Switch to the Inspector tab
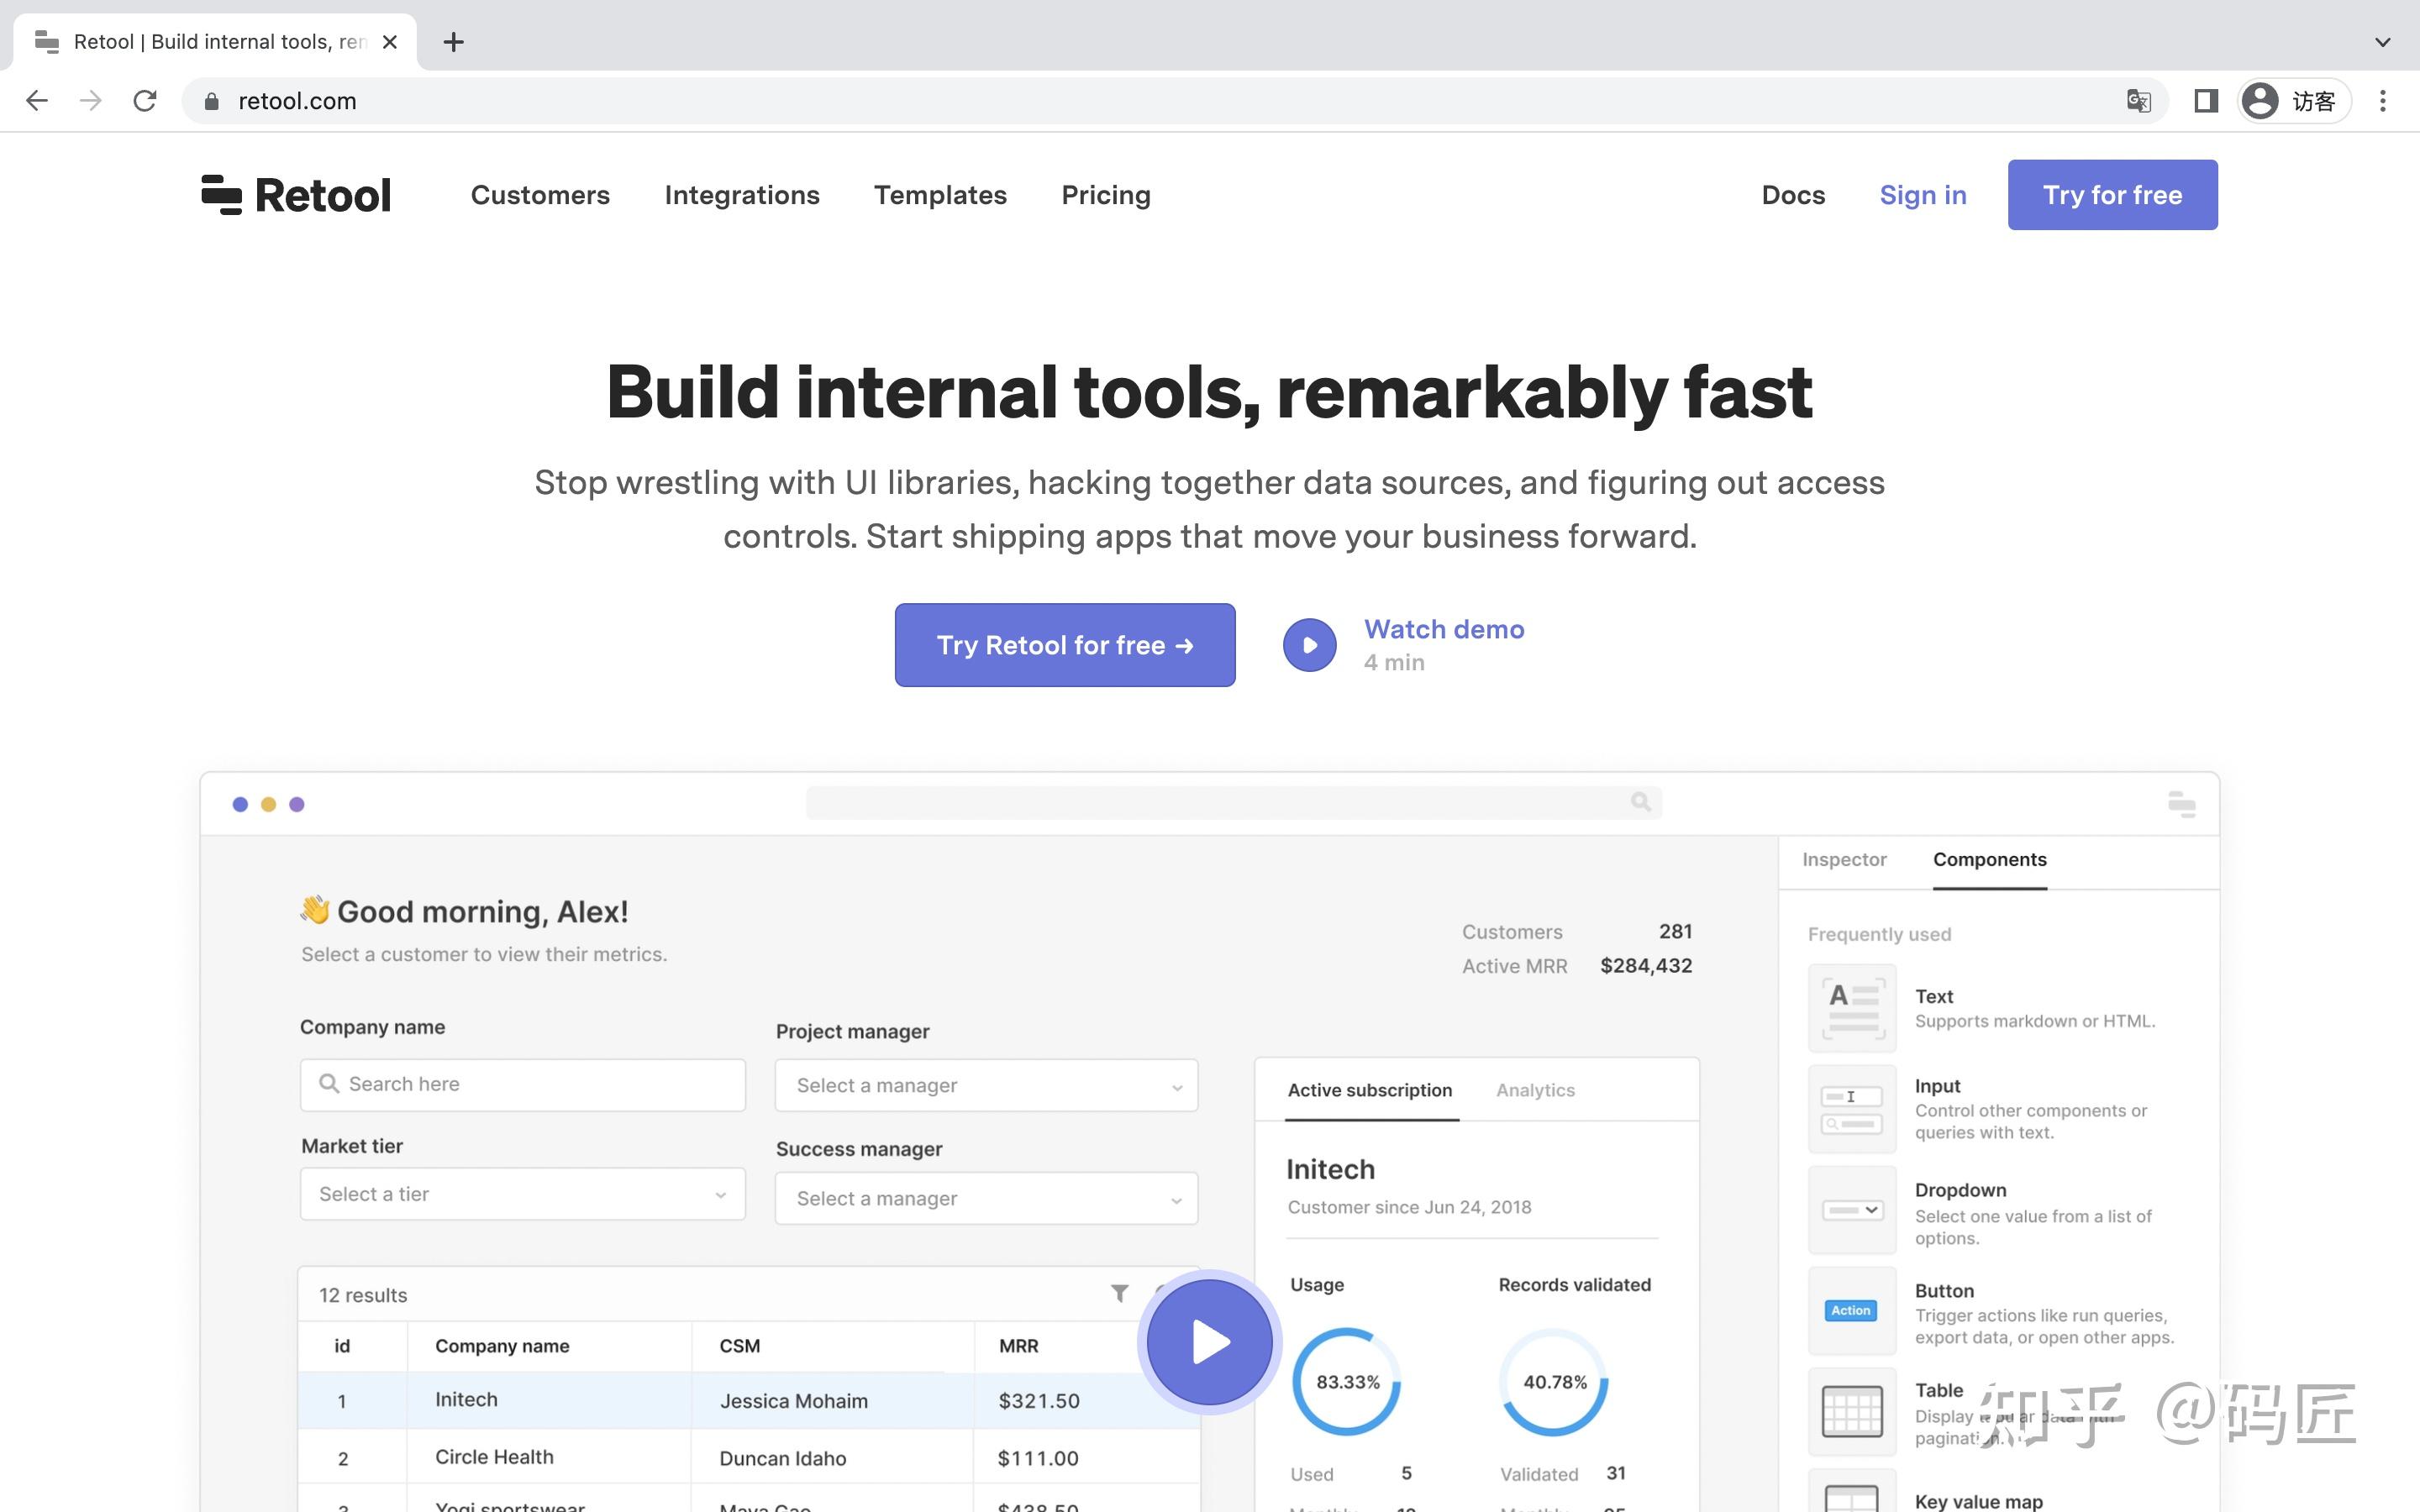The image size is (2420, 1512). pyautogui.click(x=1844, y=859)
